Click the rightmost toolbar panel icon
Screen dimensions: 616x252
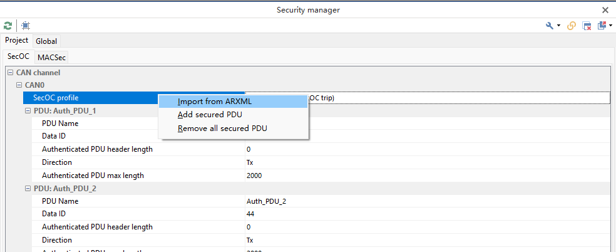tap(602, 26)
